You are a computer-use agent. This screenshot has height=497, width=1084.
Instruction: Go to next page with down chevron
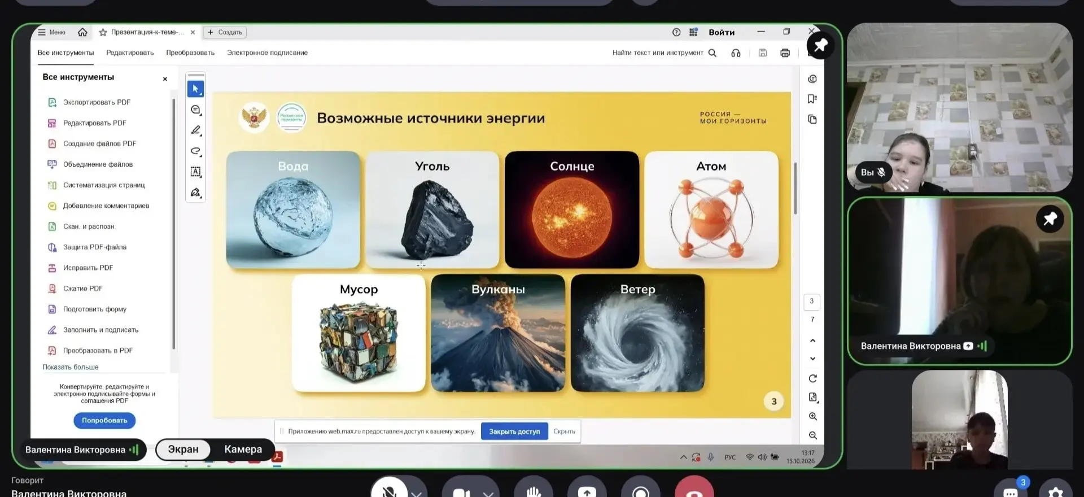pos(812,359)
